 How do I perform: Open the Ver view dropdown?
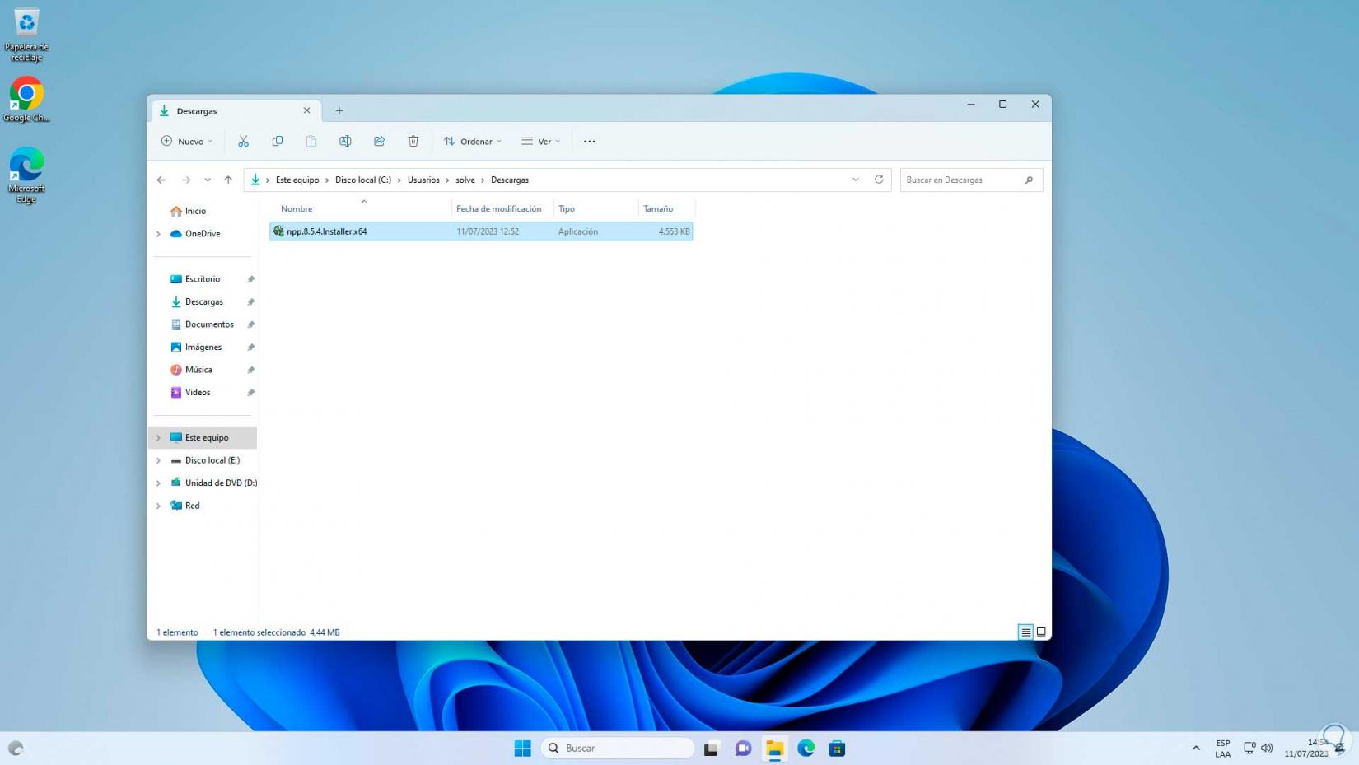pyautogui.click(x=541, y=142)
